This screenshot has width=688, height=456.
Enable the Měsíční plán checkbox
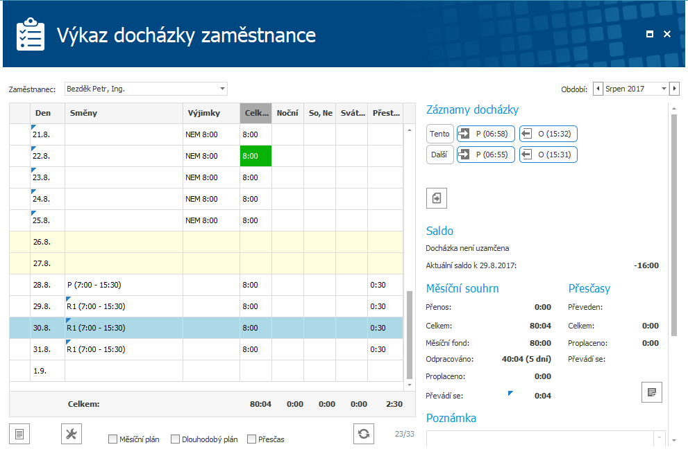point(112,439)
